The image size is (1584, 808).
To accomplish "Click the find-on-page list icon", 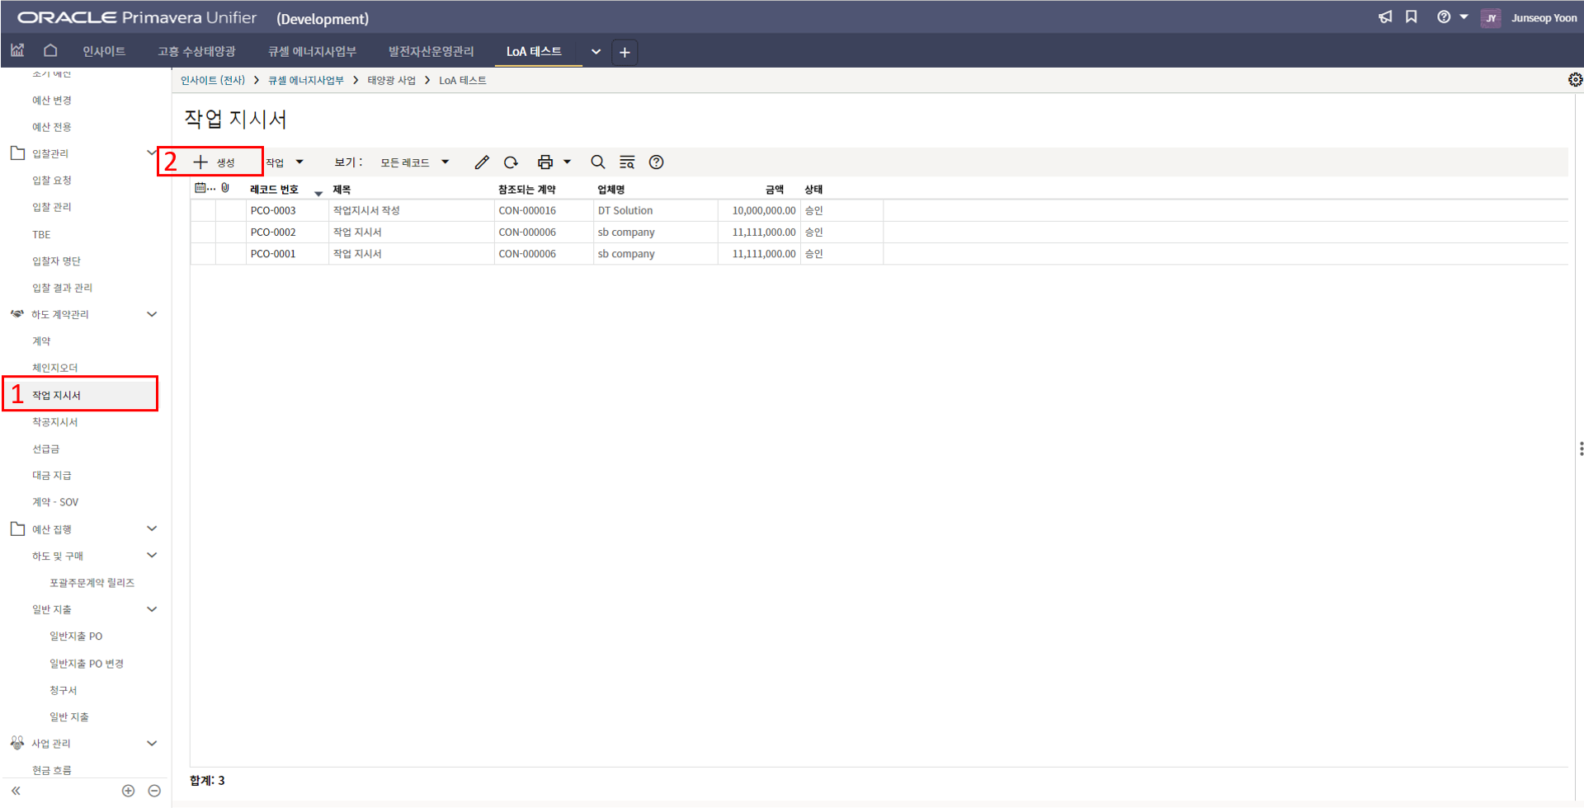I will [627, 162].
